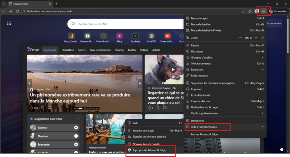Expand Extensions submenu

tap(225, 69)
